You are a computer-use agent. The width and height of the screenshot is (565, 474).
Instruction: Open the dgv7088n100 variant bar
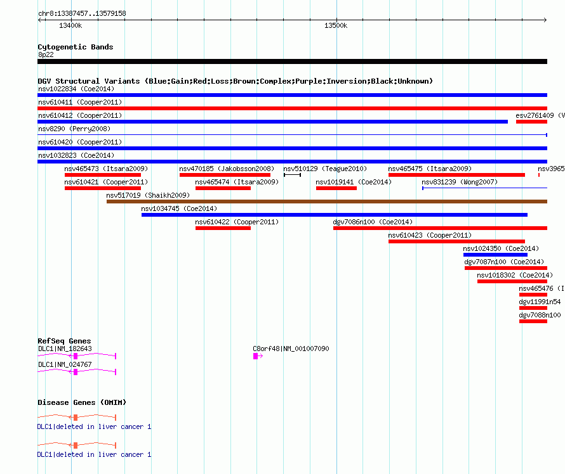[x=533, y=321]
